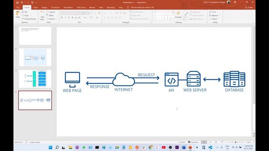Select slide 1 thumbnail
Image resolution: width=269 pixels, height=151 pixels.
coord(35,36)
